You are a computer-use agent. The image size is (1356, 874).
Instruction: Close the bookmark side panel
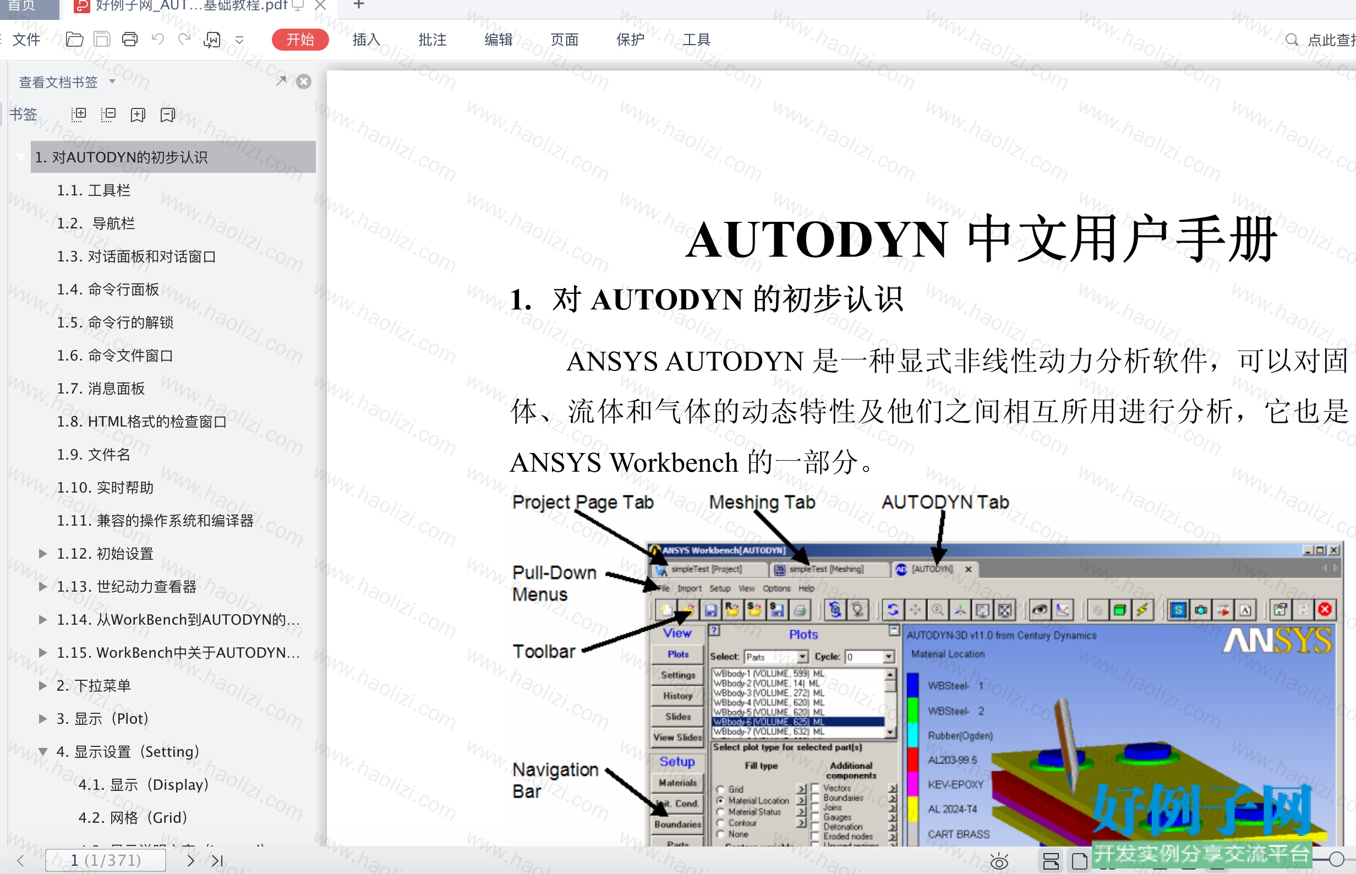[304, 81]
